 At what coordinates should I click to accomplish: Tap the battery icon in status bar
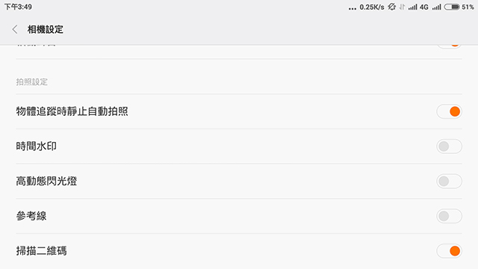(x=452, y=7)
